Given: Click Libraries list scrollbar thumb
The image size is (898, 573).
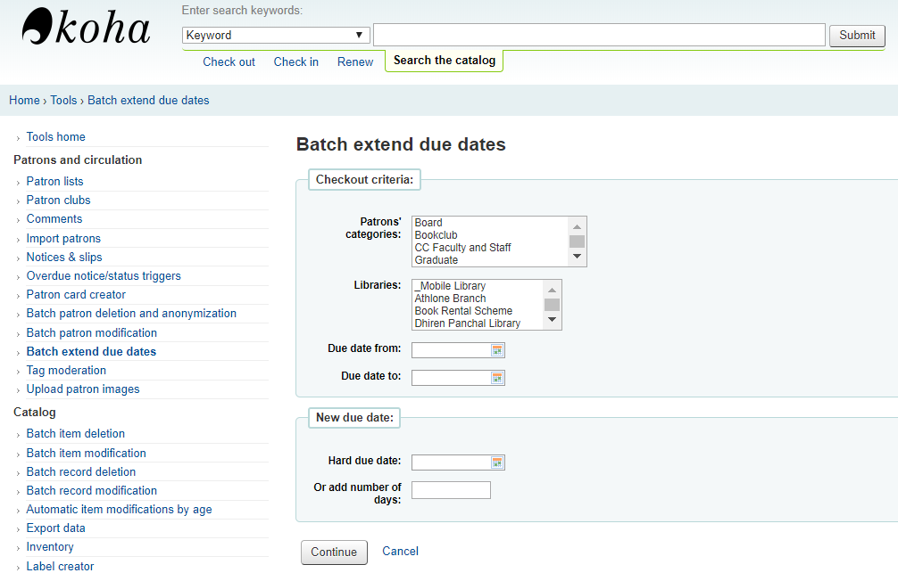Looking at the screenshot, I should [x=552, y=305].
